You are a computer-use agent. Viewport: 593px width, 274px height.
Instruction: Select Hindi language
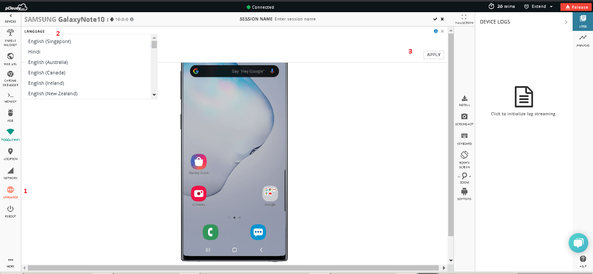click(x=88, y=52)
